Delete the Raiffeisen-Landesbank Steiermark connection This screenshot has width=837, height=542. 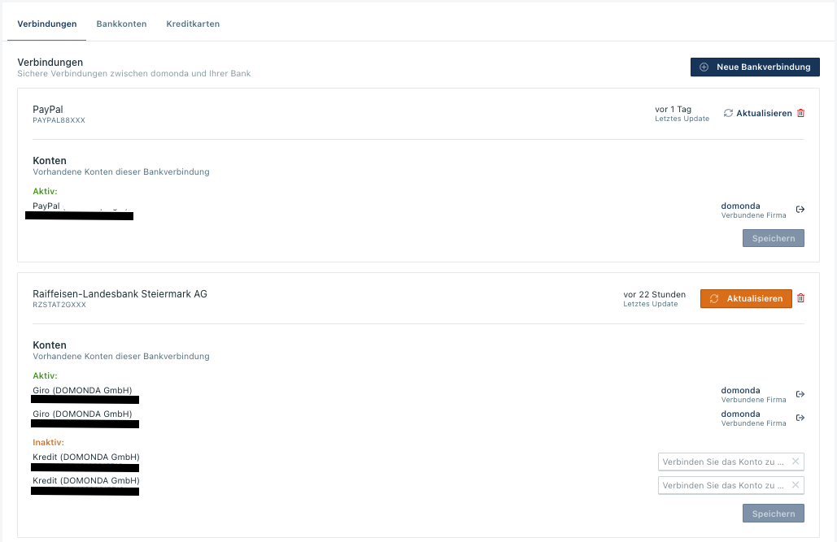(x=800, y=299)
